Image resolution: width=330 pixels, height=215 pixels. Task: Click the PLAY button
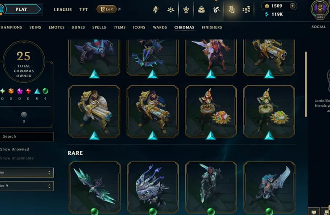click(22, 9)
